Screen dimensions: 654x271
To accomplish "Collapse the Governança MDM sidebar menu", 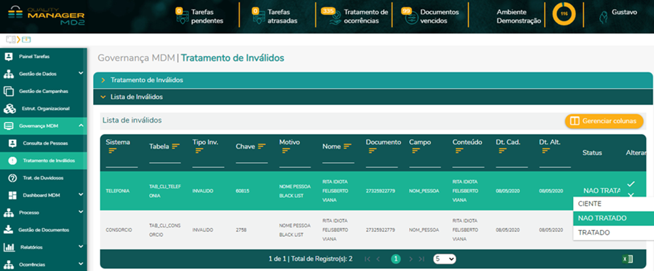I will [x=81, y=125].
